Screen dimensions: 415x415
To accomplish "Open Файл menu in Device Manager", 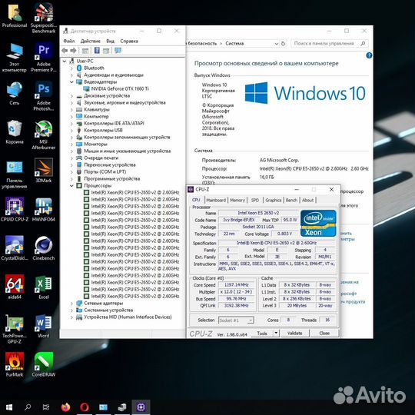I will [x=69, y=41].
